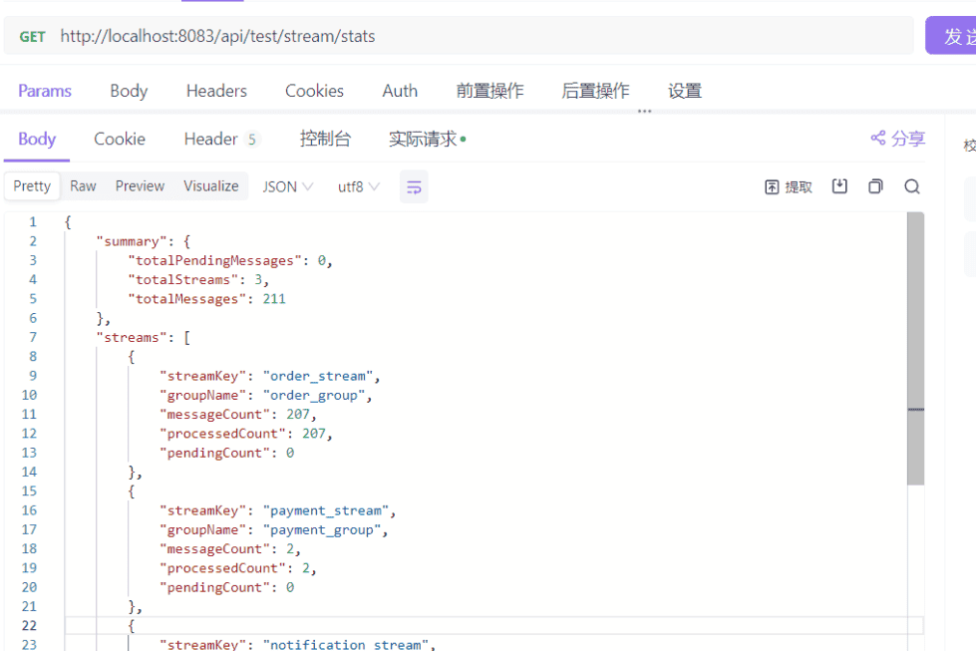Toggle line wrapping in the response viewer
The width and height of the screenshot is (976, 651).
click(413, 186)
